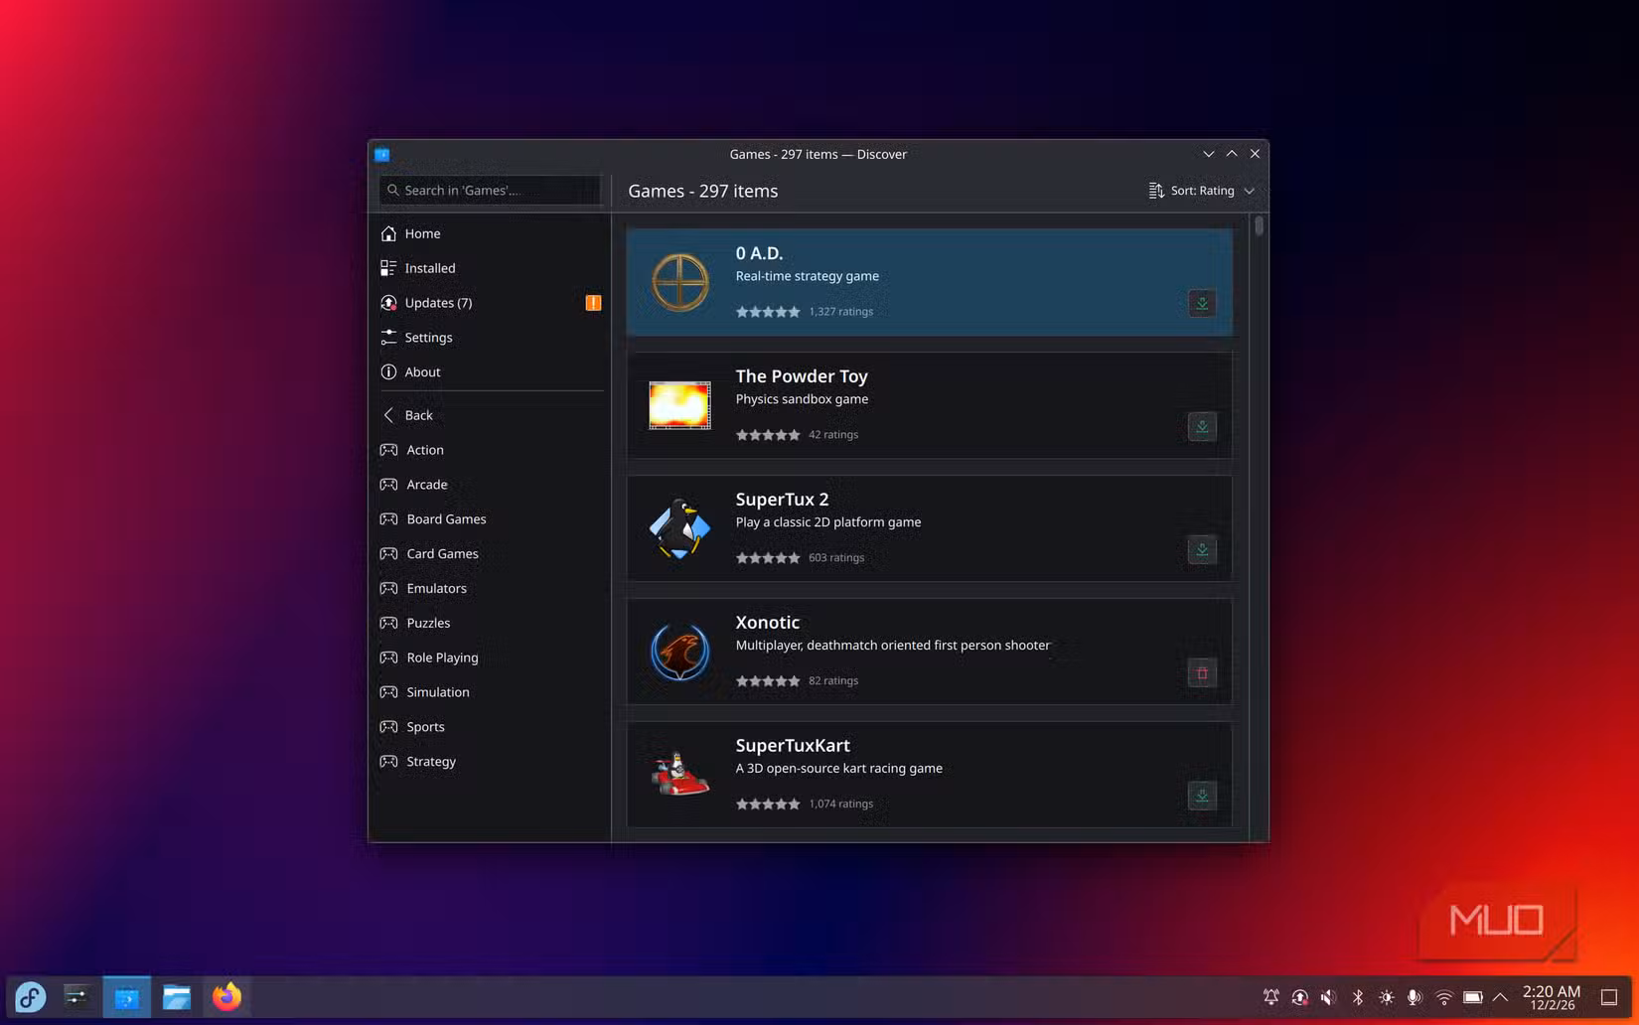Open the Xonotic logo icon
1639x1025 pixels.
coord(680,652)
